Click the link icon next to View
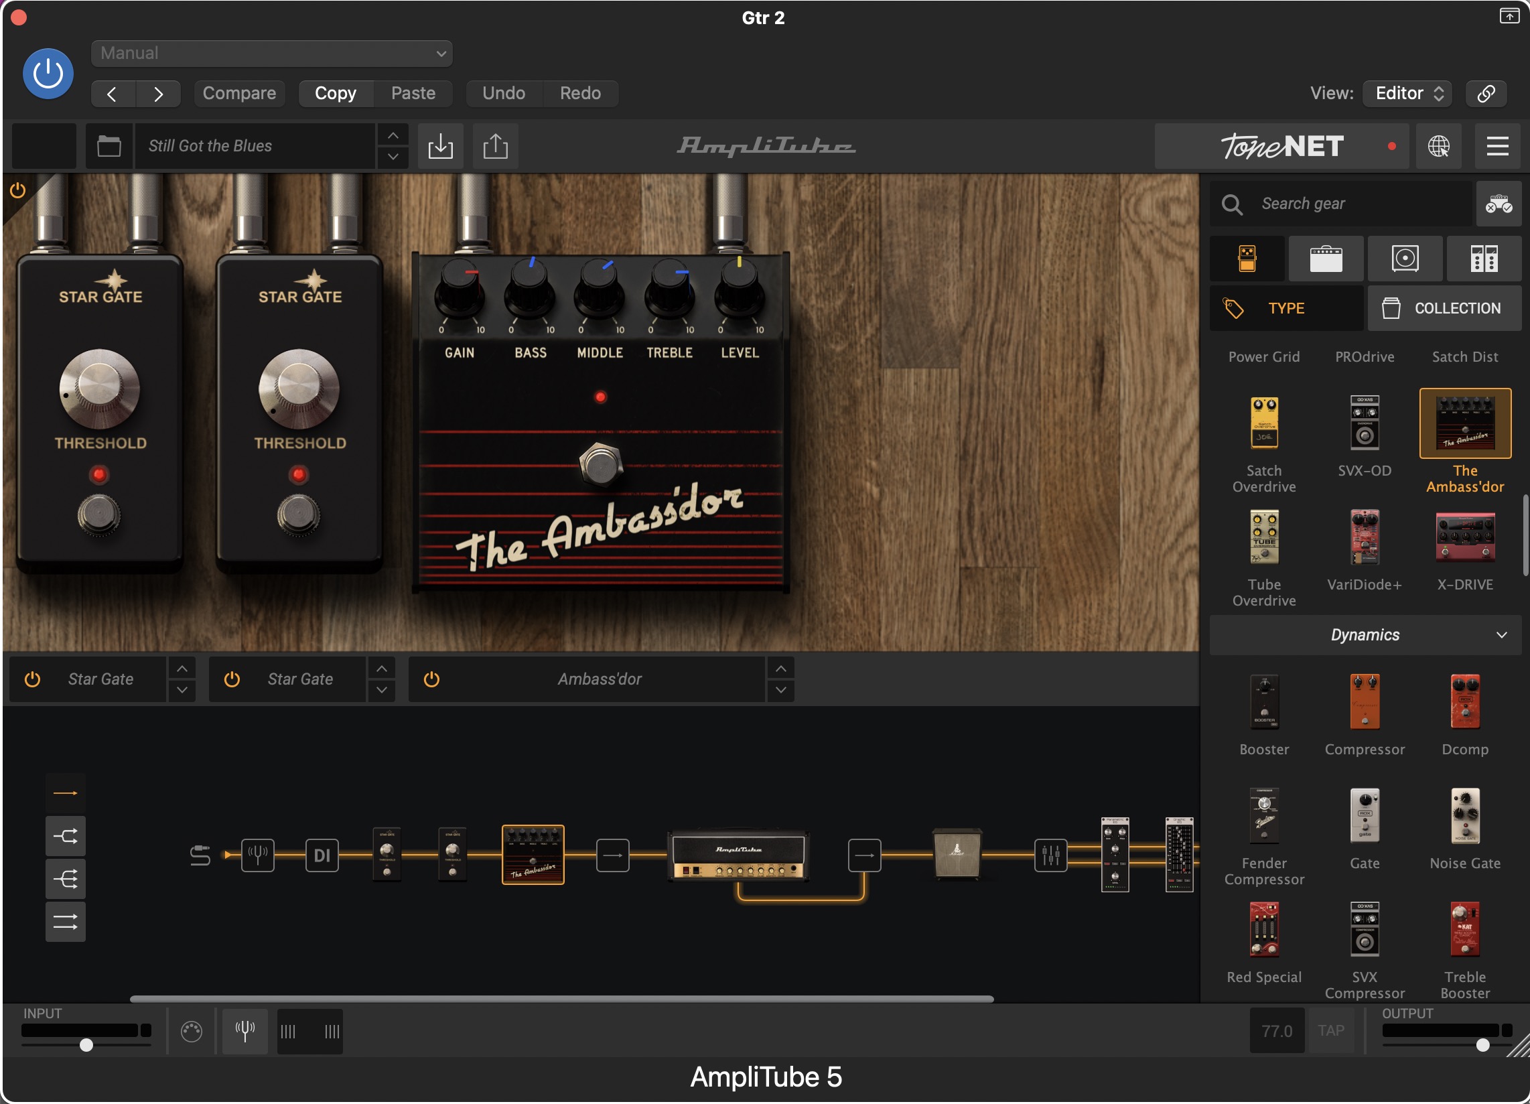1530x1104 pixels. [x=1486, y=93]
